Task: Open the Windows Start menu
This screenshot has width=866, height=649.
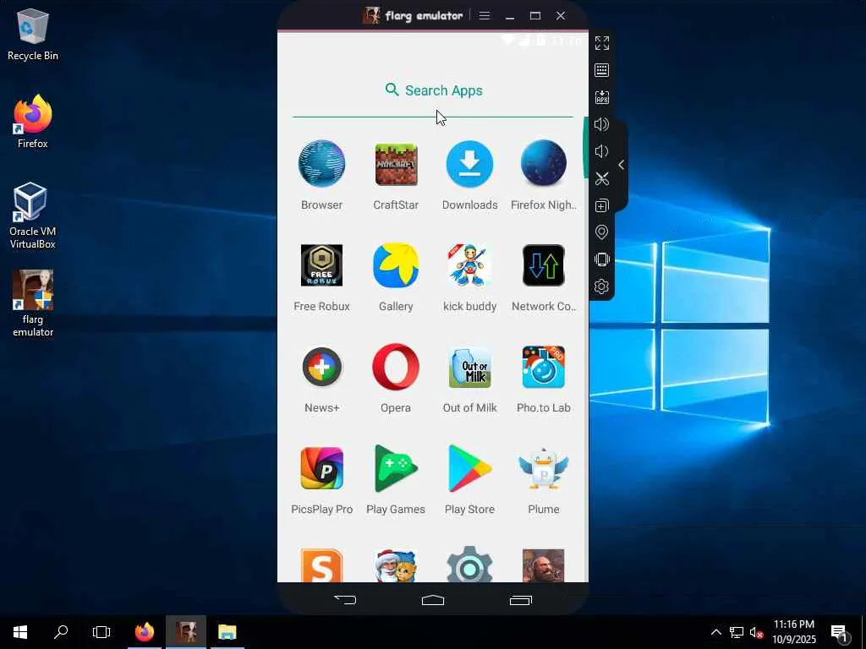Action: 20,632
